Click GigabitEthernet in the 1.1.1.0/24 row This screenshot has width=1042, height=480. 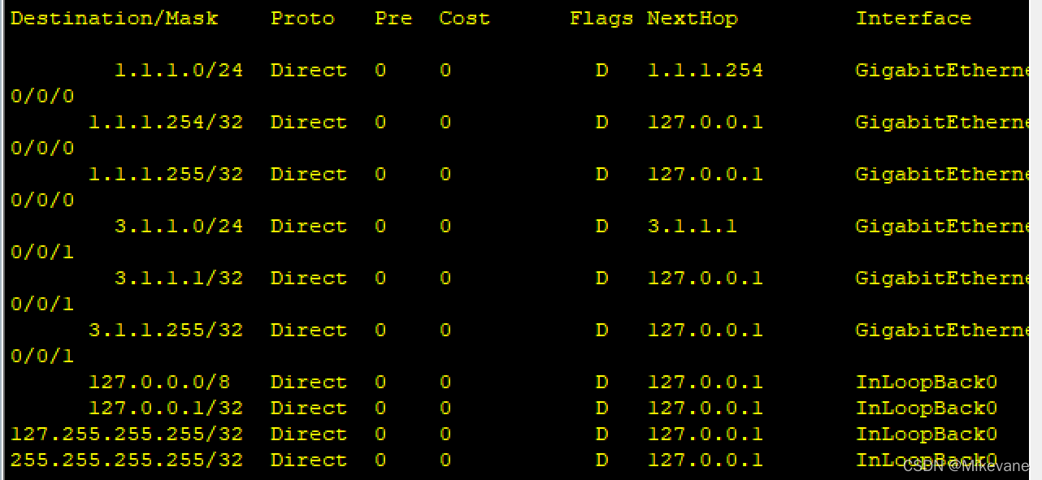pyautogui.click(x=943, y=71)
